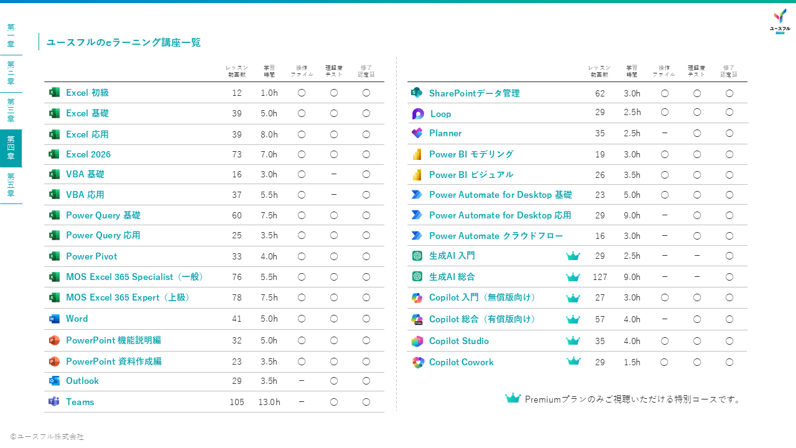Open the Power Query 応用 course
The image size is (796, 448).
(103, 235)
